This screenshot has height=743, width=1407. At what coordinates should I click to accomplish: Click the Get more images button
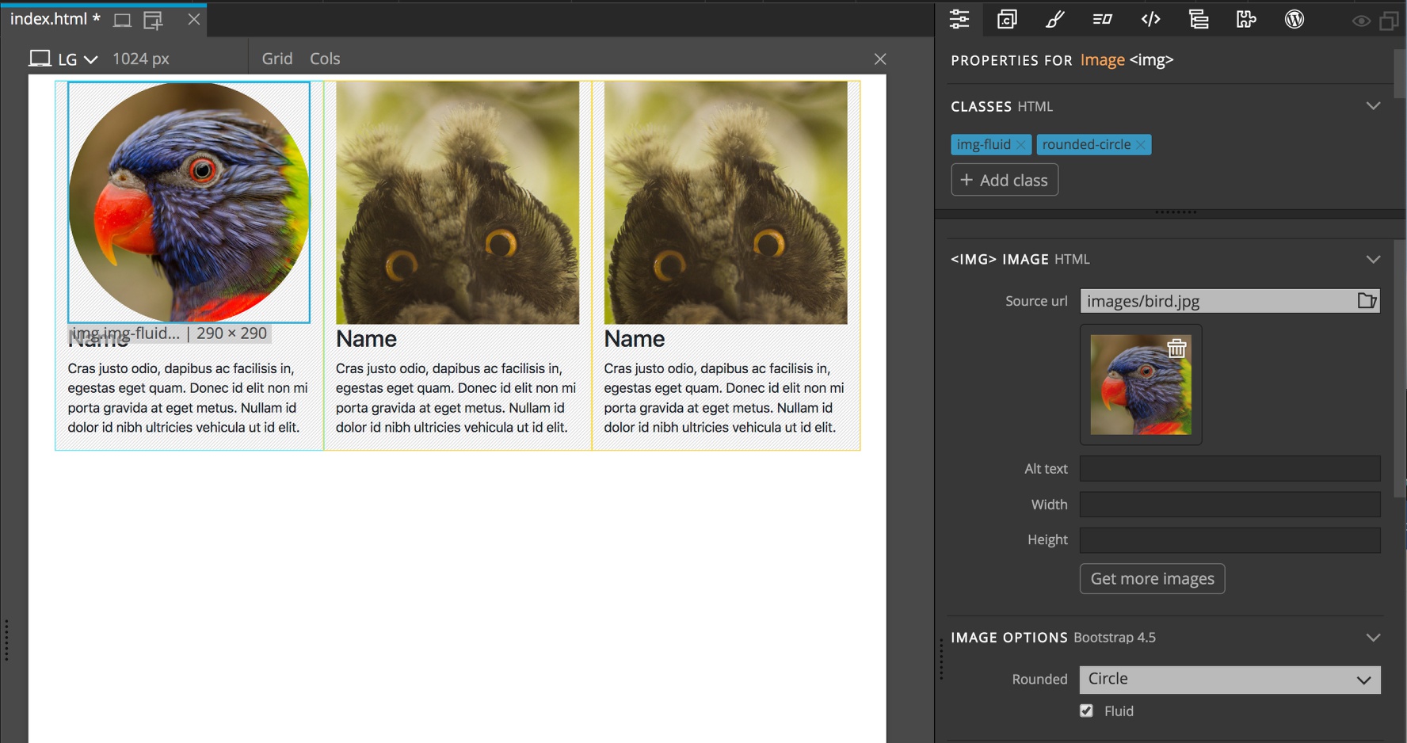tap(1152, 579)
